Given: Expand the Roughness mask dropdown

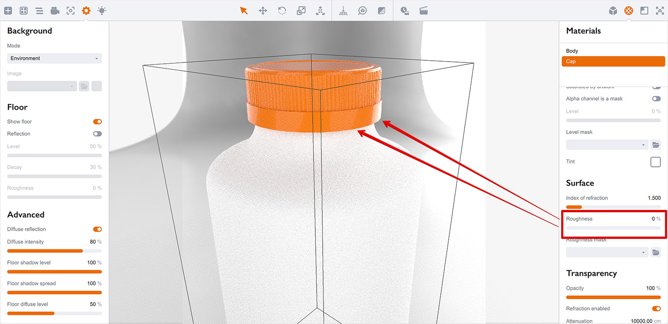Looking at the screenshot, I should [607, 252].
